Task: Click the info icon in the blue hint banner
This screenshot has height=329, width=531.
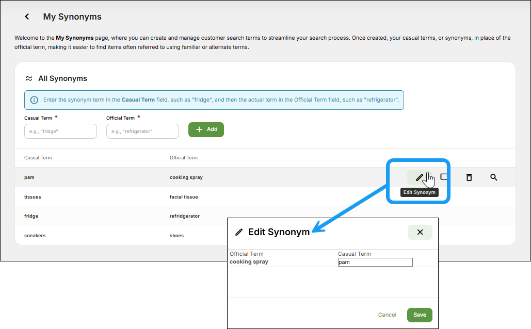Action: (34, 100)
